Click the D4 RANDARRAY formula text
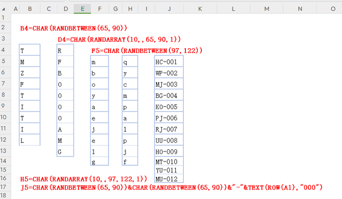 coord(119,40)
